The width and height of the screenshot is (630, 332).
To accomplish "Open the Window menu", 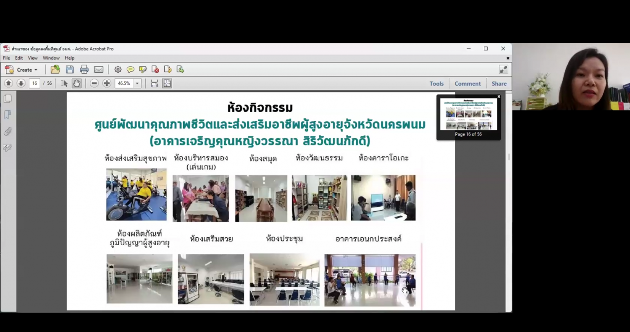I will tap(51, 58).
